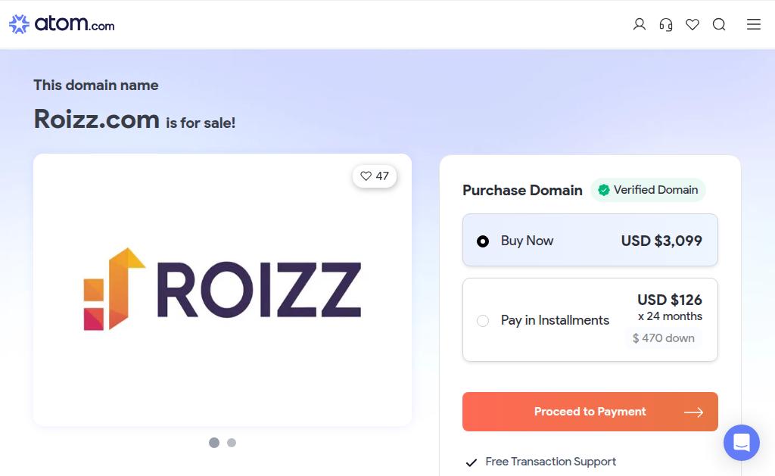Go to the atom.com logo homepage
Image resolution: width=775 pixels, height=476 pixels.
(62, 24)
